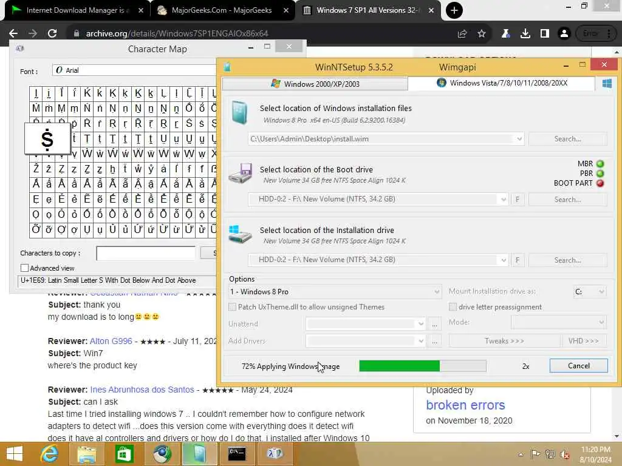Expand the Installation drive HDD-0:2 dropdown
This screenshot has width=622, height=466.
[504, 260]
